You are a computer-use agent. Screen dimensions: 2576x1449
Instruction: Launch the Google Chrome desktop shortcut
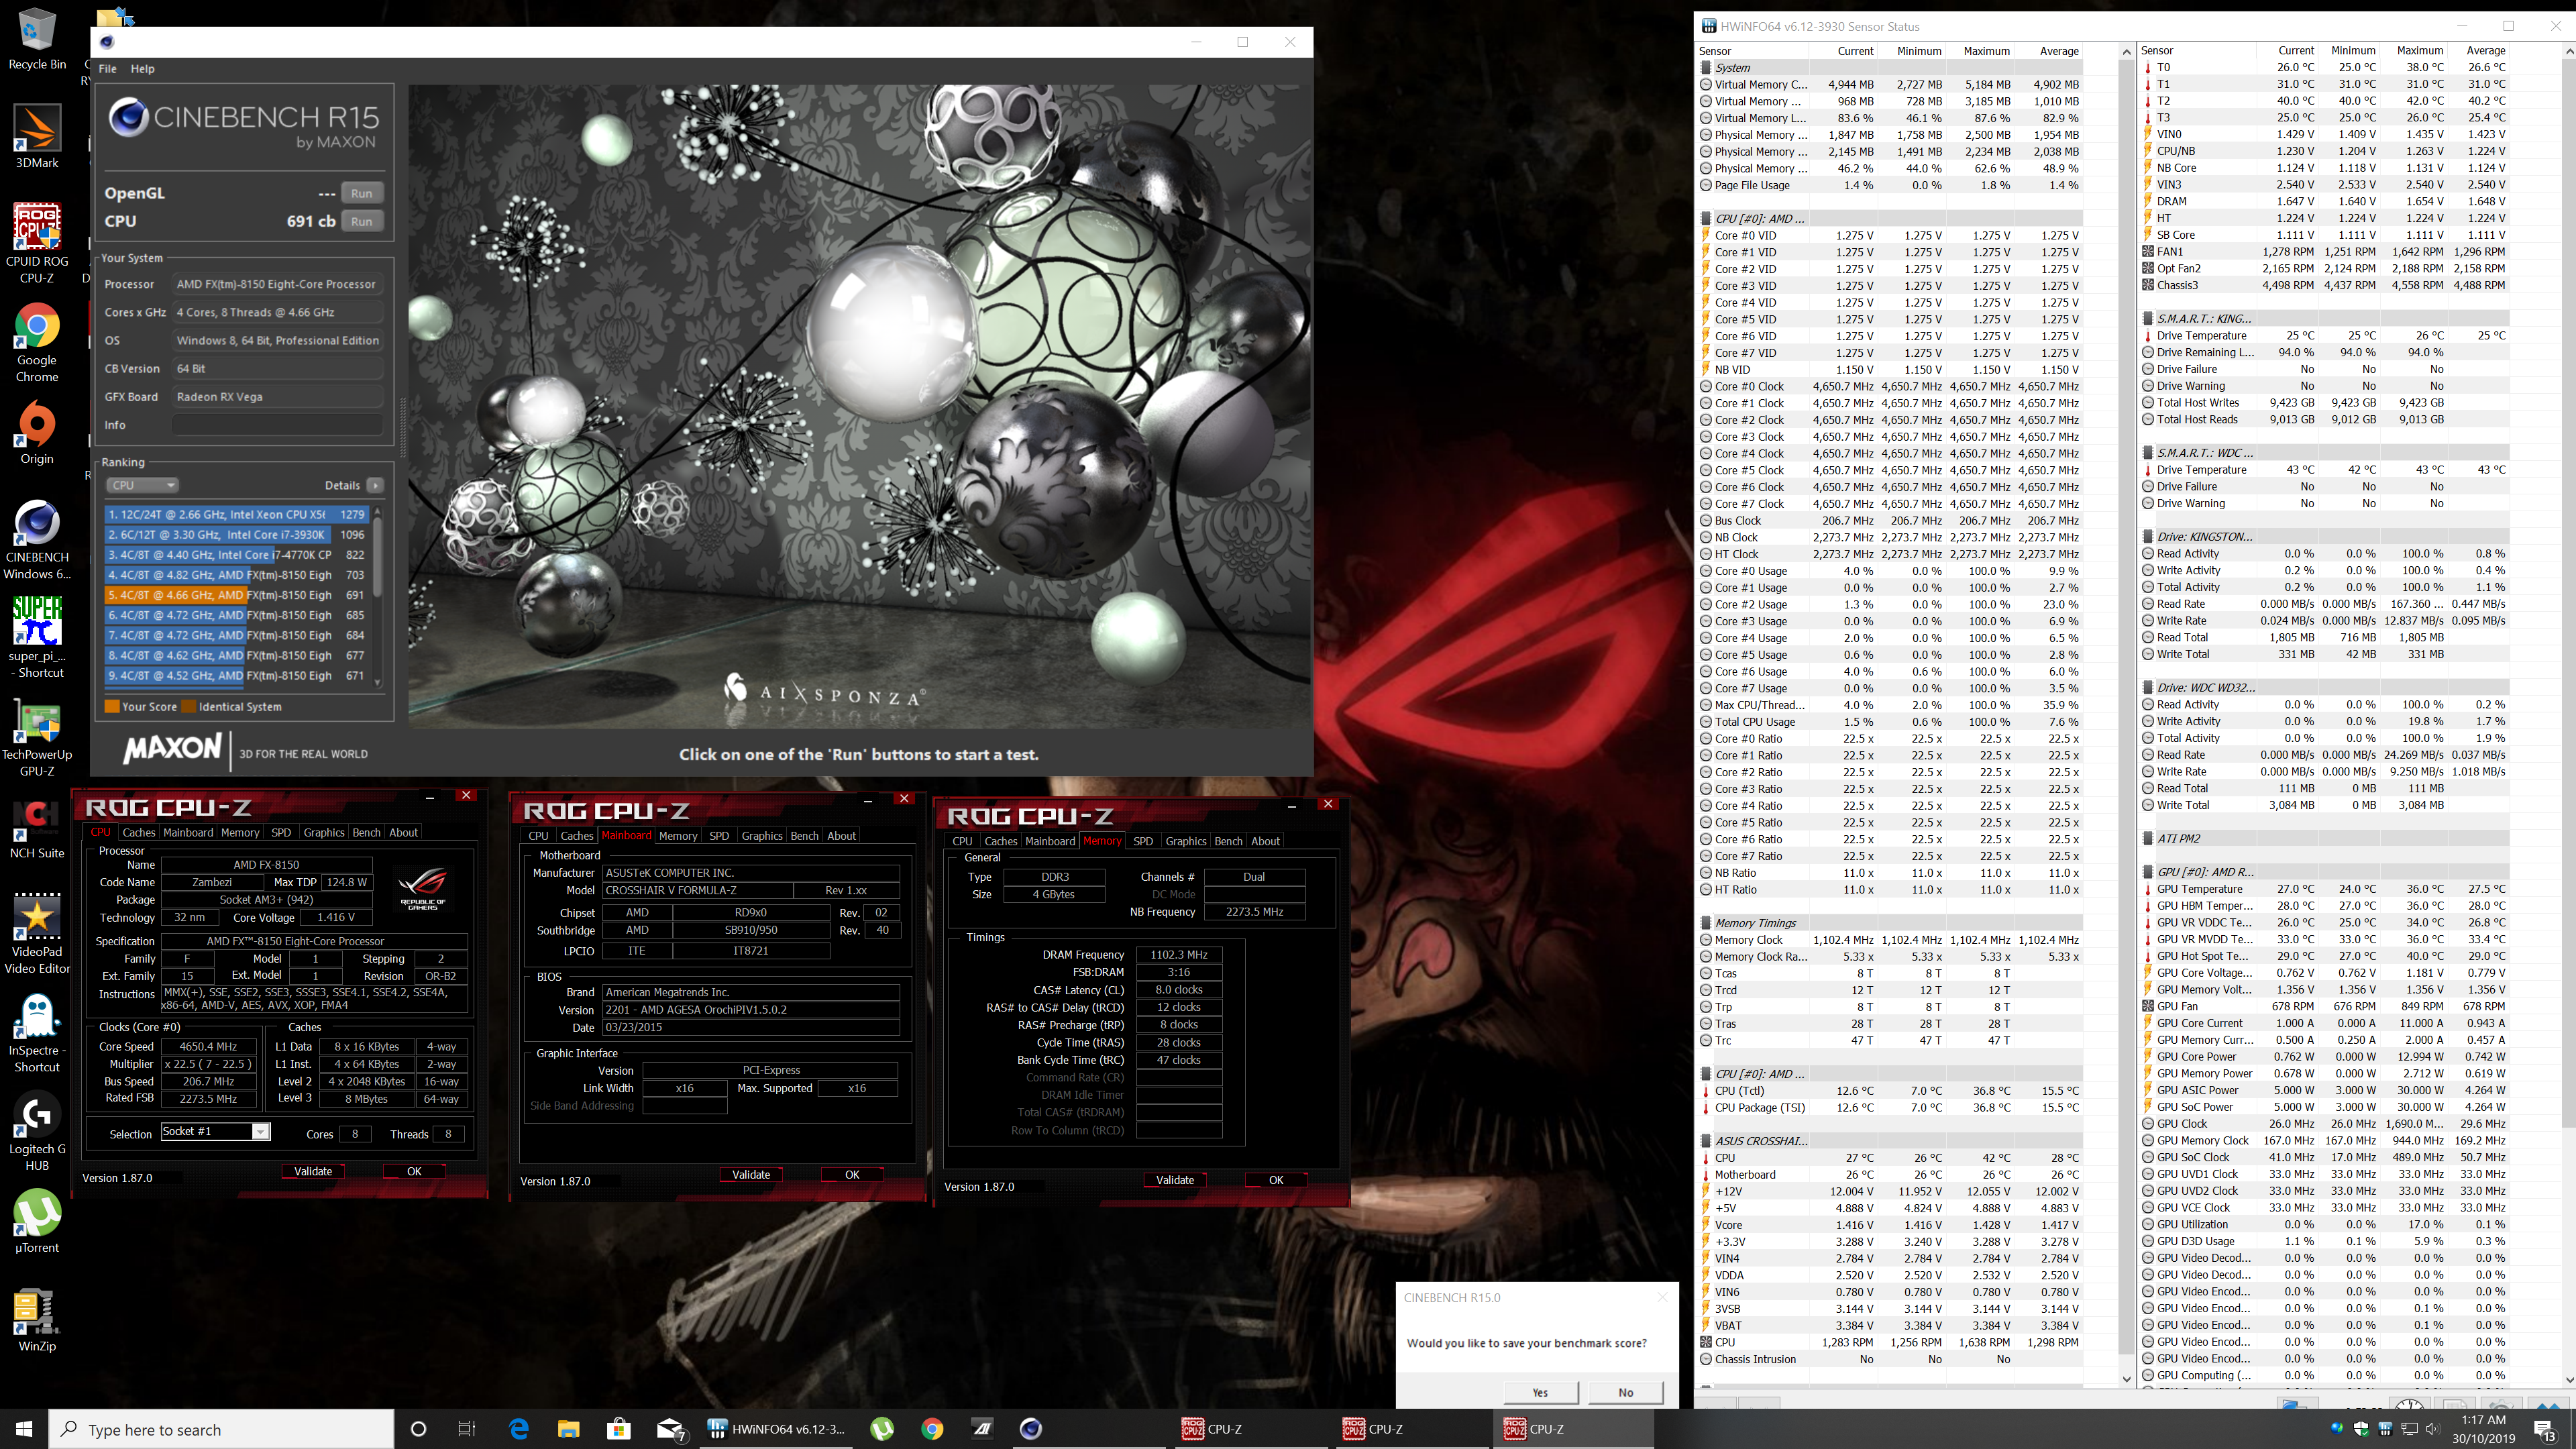click(x=37, y=342)
